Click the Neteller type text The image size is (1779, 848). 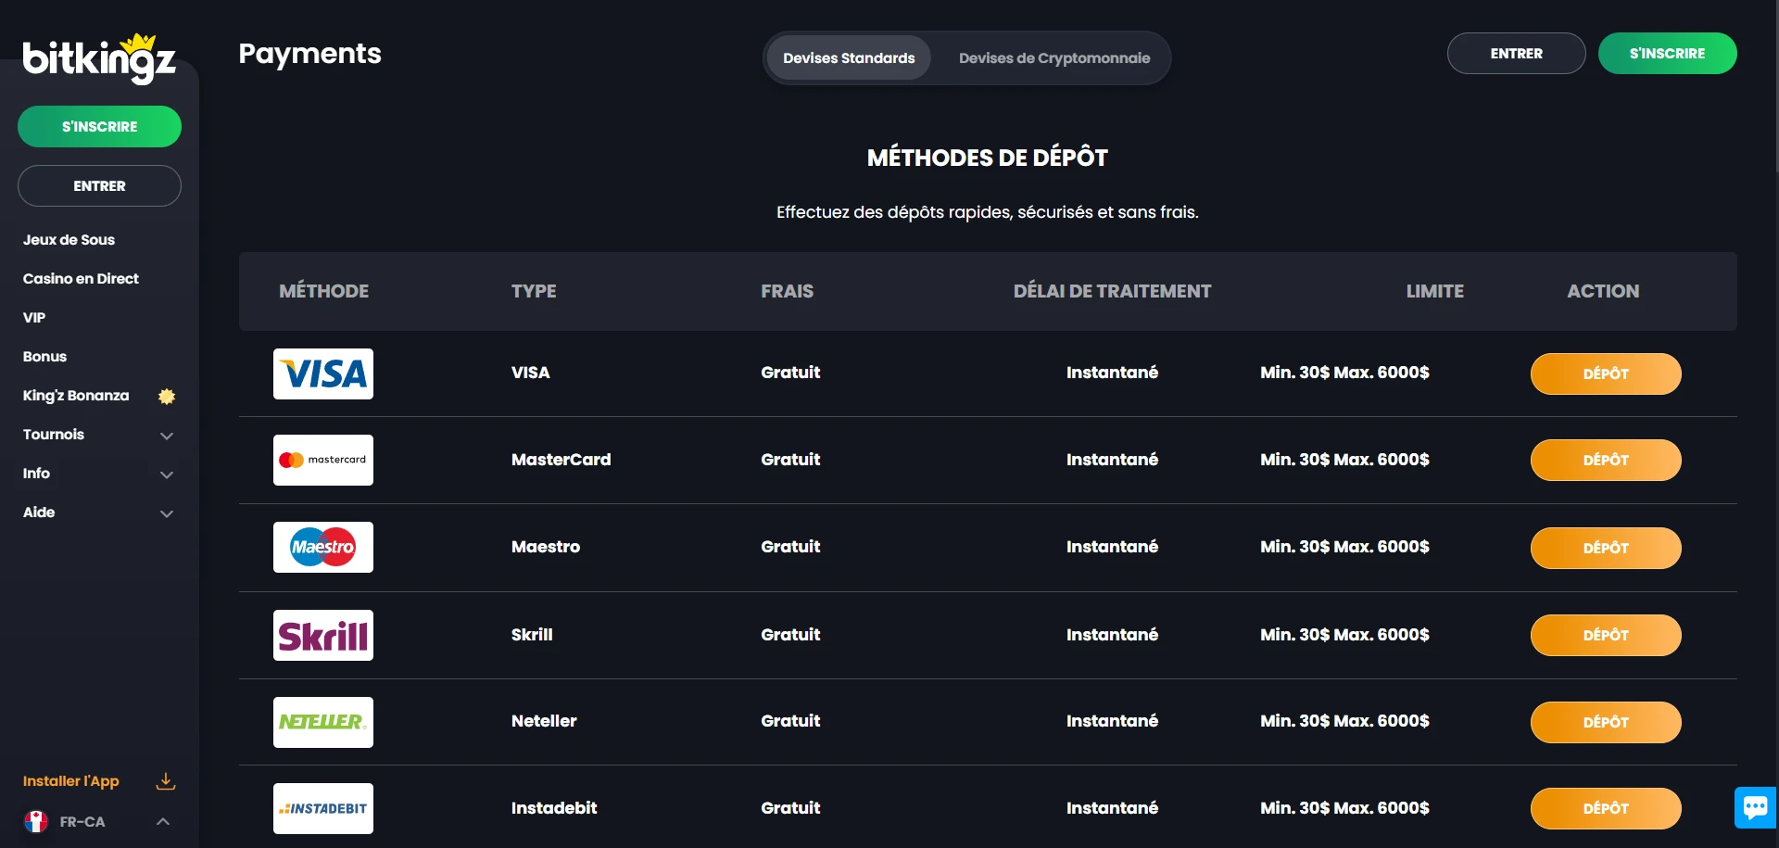pyautogui.click(x=544, y=721)
